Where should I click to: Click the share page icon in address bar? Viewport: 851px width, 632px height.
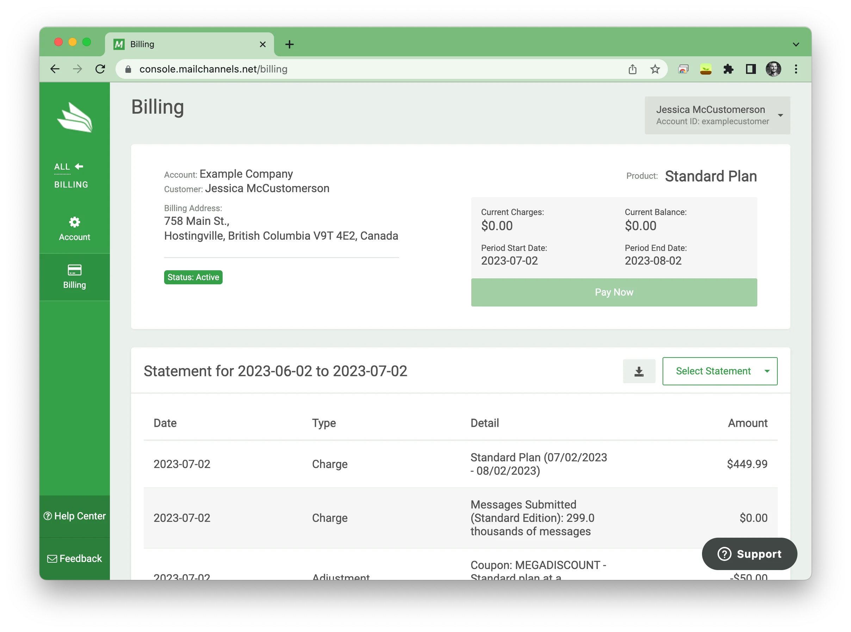point(632,69)
